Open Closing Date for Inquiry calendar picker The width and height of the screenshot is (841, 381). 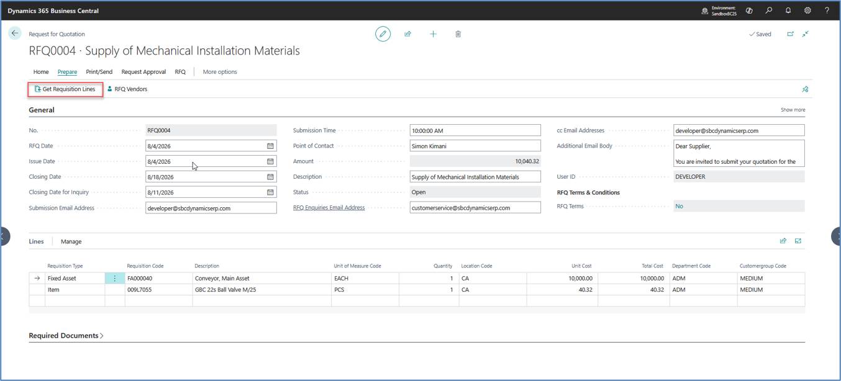point(270,192)
